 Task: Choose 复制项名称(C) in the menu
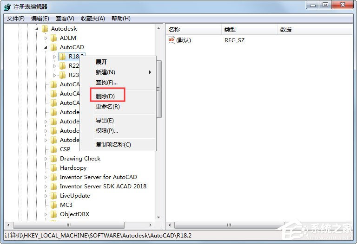point(118,144)
